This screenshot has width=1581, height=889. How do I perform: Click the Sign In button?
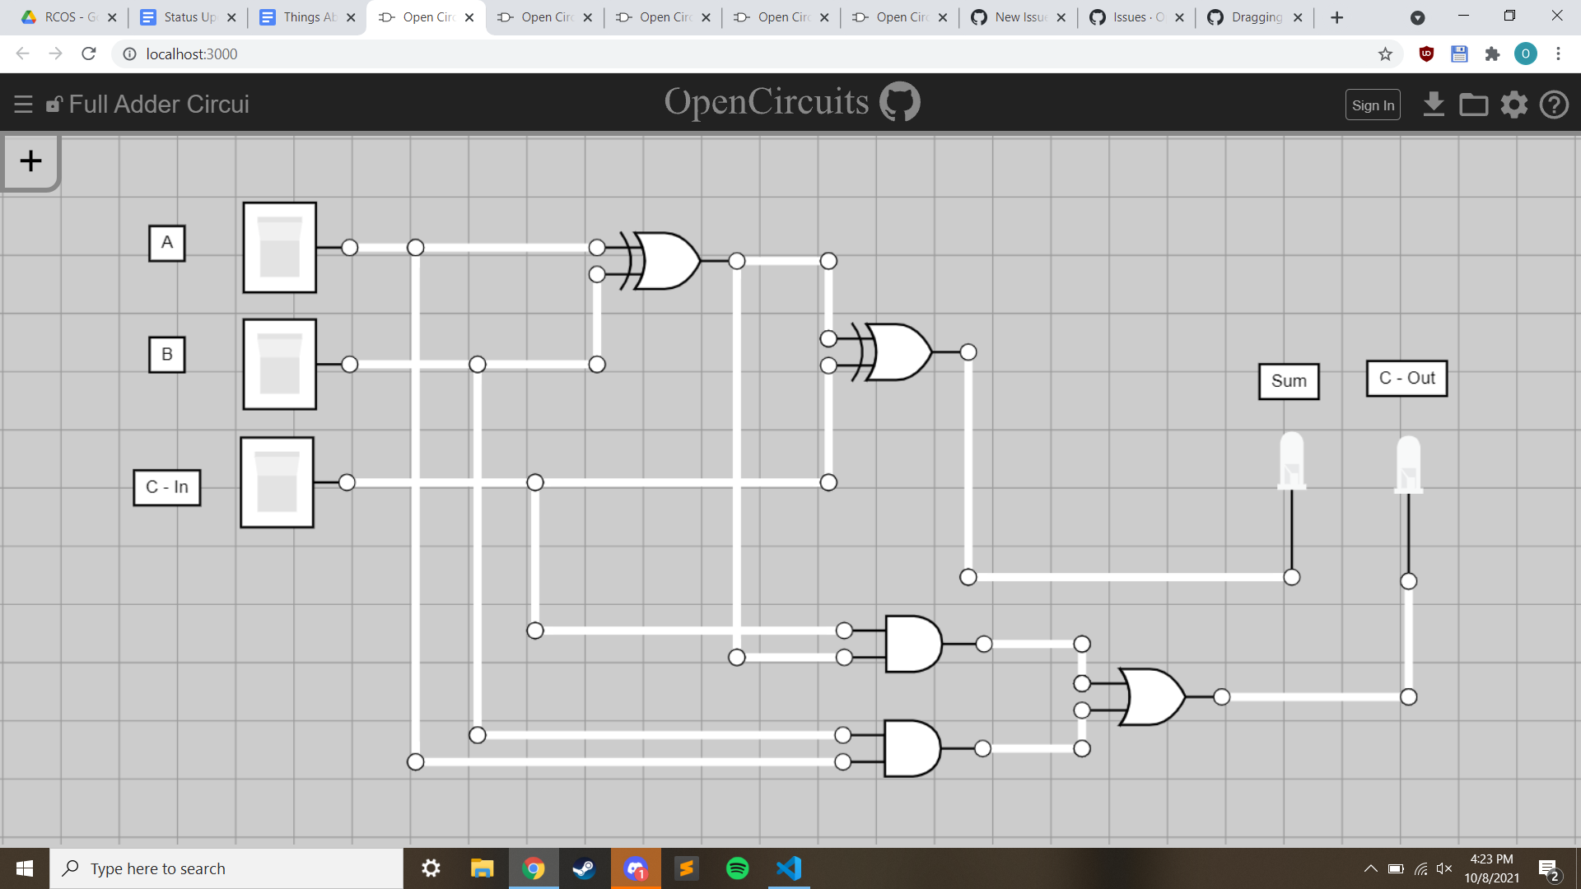click(x=1373, y=105)
